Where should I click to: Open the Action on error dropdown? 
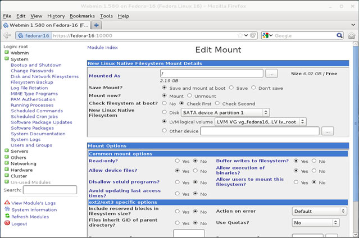pos(319,211)
